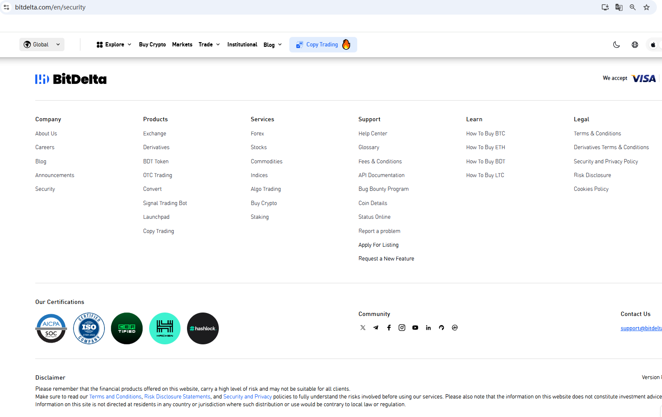The image size is (662, 417).
Task: Expand the Explore menu
Action: click(114, 45)
